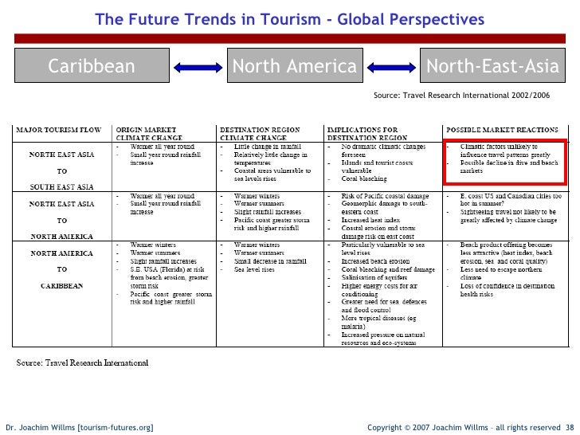Click the 'IMPLICATIONS FOR DESTINATION REGION' header
Image resolution: width=580 pixels, height=435 pixels.
367,134
